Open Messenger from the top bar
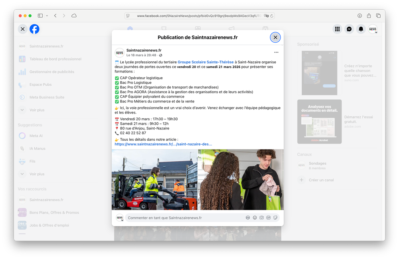The image size is (399, 259). coord(349,29)
